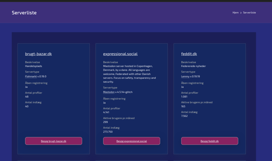
Task: Click Aktive brugere pr.måned label on feddit.dk
Action: pos(197,102)
